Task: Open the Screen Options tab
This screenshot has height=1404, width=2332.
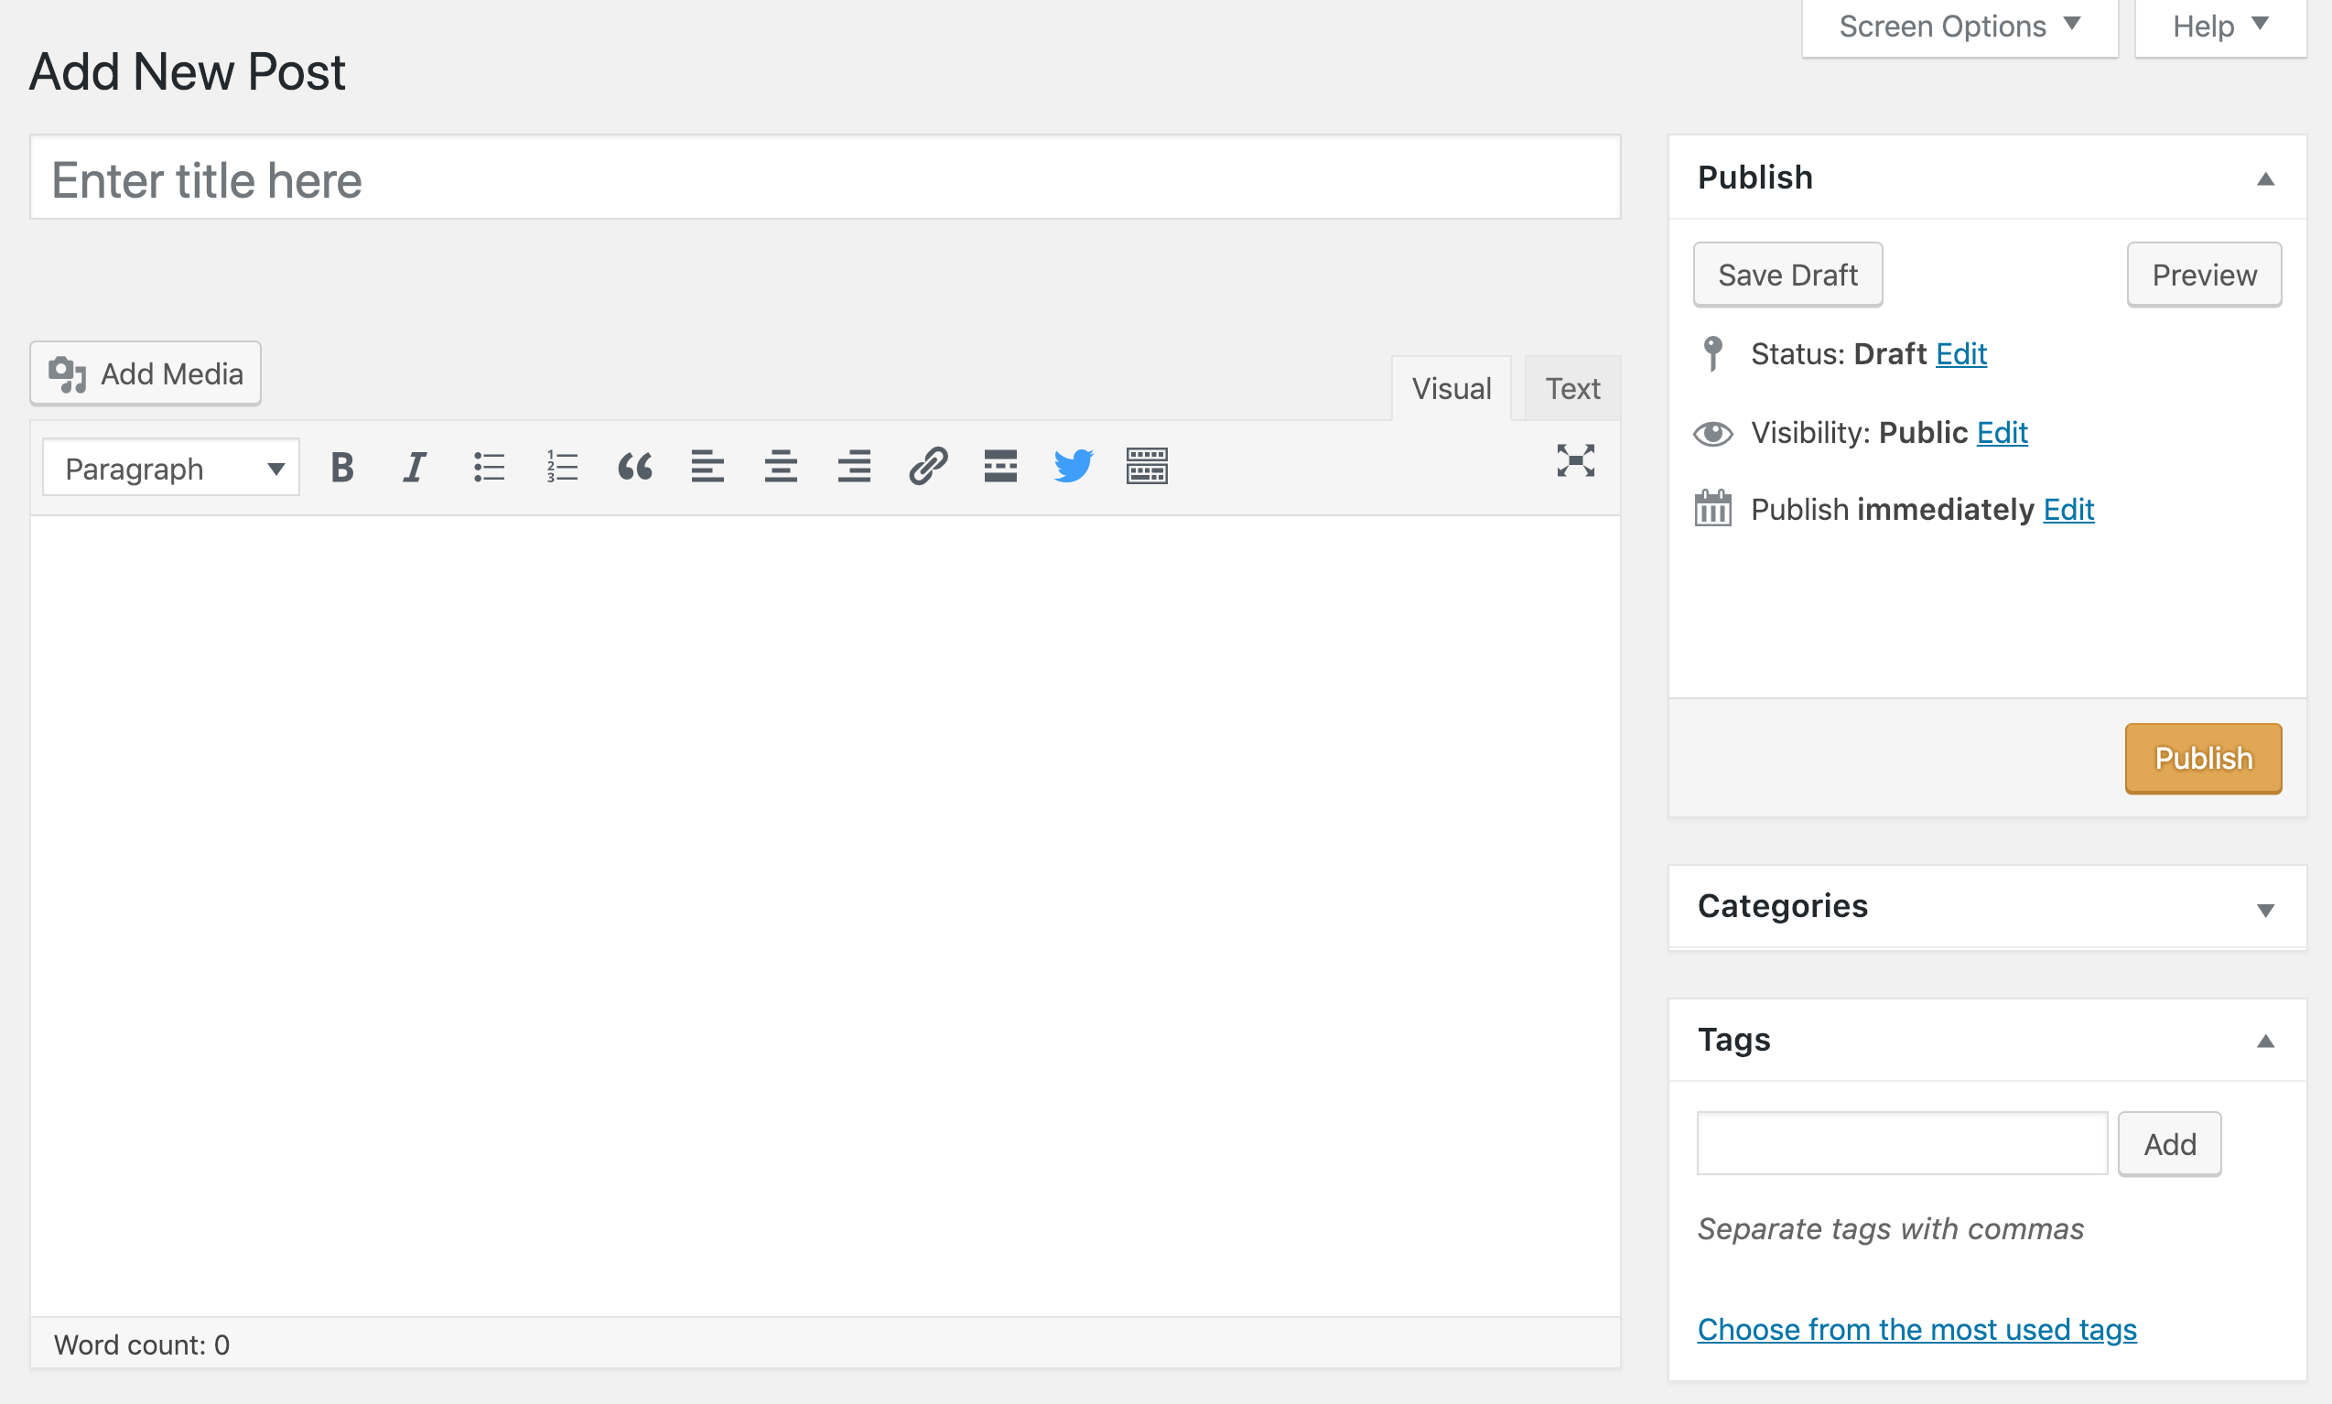Action: coord(1959,27)
